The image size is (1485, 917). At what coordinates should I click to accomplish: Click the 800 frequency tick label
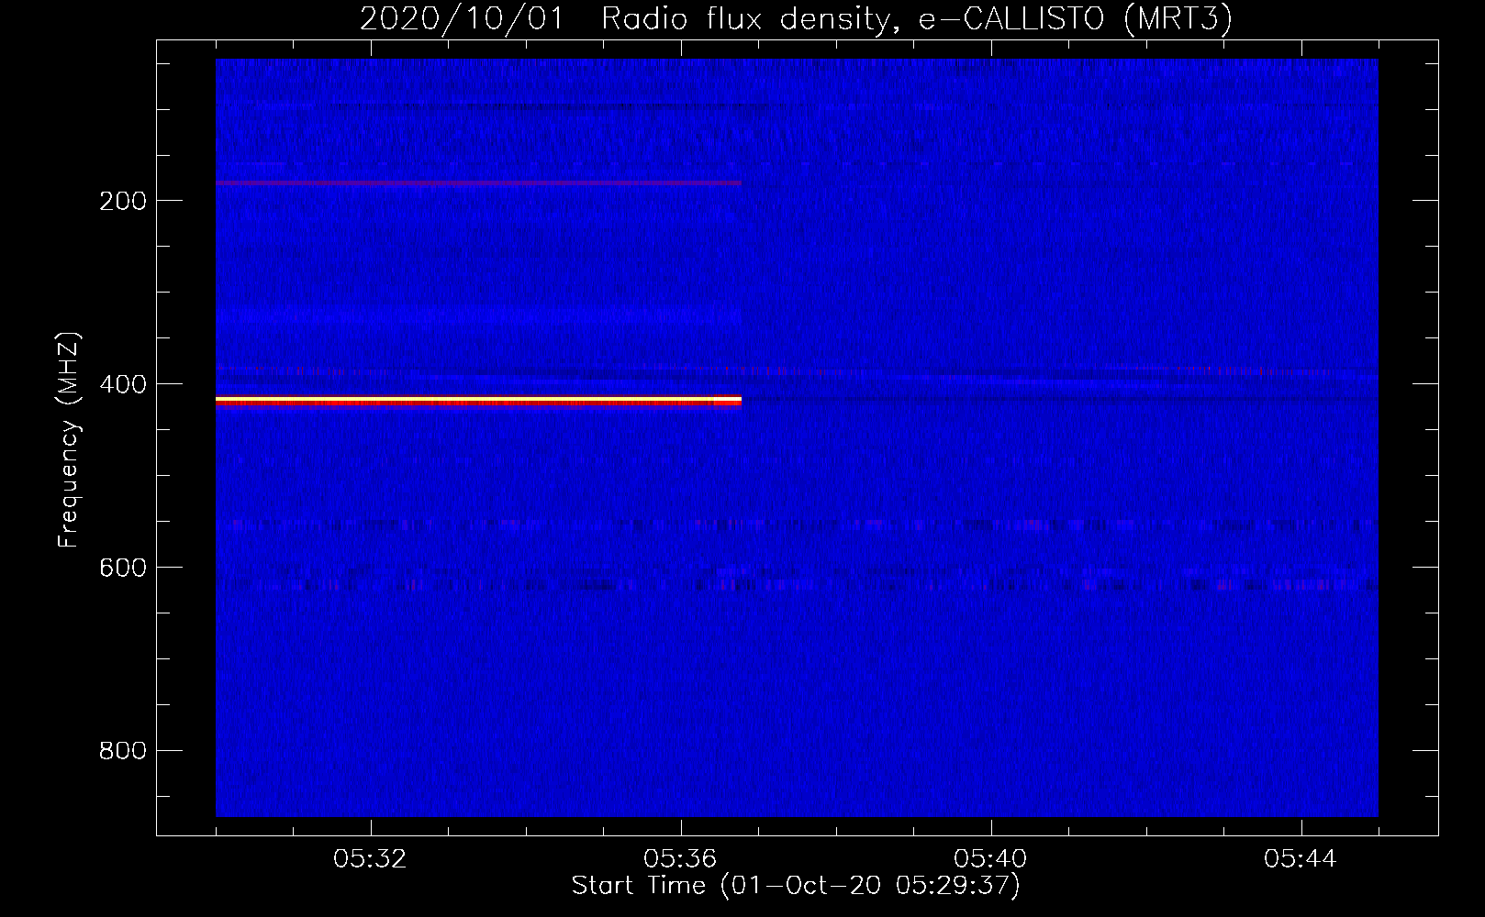click(122, 752)
